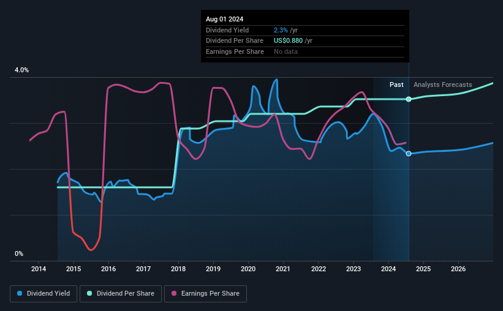Click the Aug 01 2024 tooltip date
Screen dimensions: 503x311
(225, 19)
